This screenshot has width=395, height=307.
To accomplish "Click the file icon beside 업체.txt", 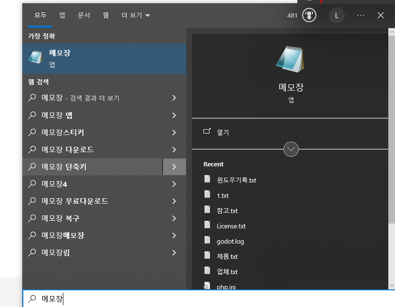I will pos(207,270).
